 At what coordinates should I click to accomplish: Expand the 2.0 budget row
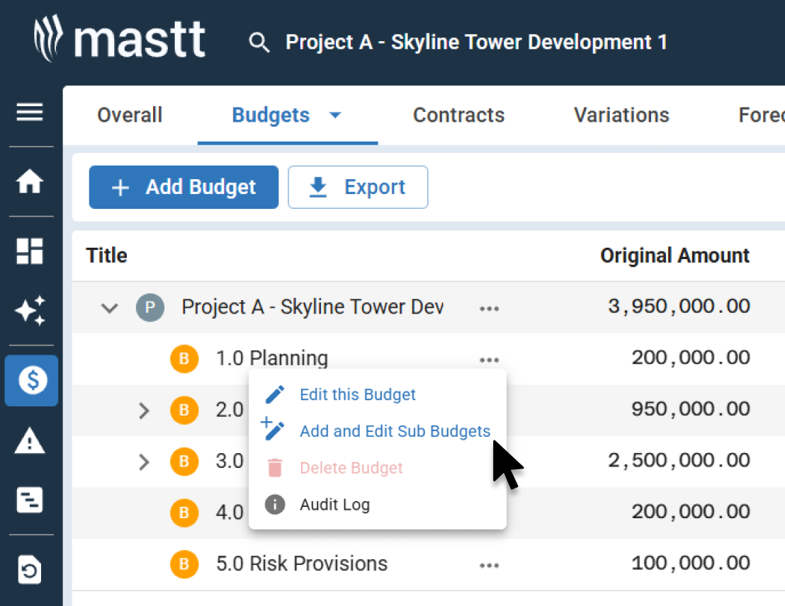click(144, 410)
